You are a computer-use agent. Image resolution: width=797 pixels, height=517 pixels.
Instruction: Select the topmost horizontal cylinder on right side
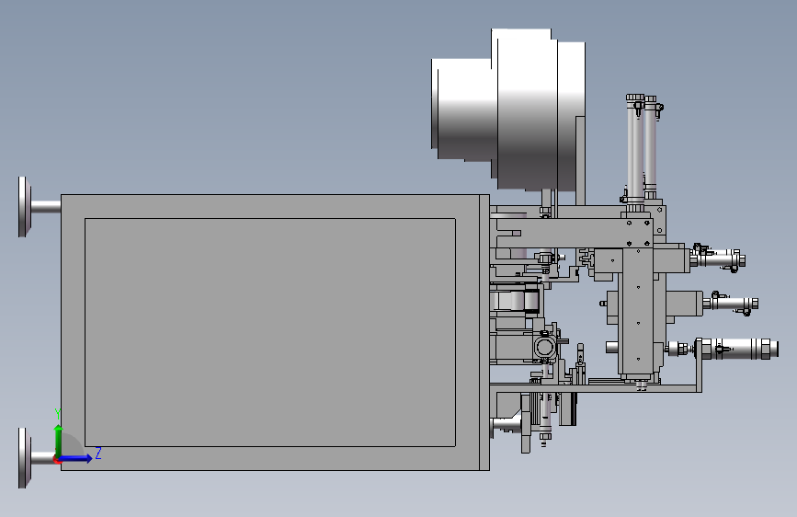(x=718, y=258)
